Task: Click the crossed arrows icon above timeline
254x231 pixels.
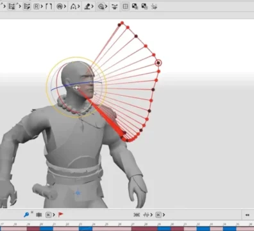Action: point(137,215)
